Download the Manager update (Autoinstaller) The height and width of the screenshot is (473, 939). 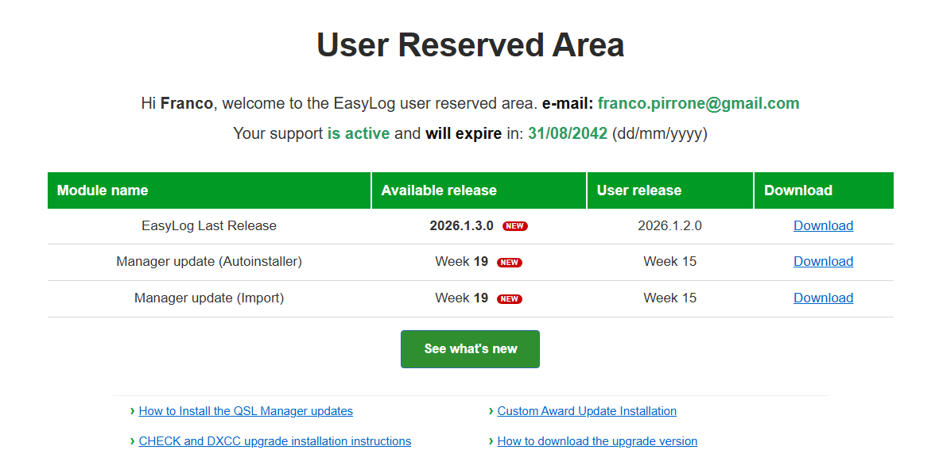coord(823,261)
